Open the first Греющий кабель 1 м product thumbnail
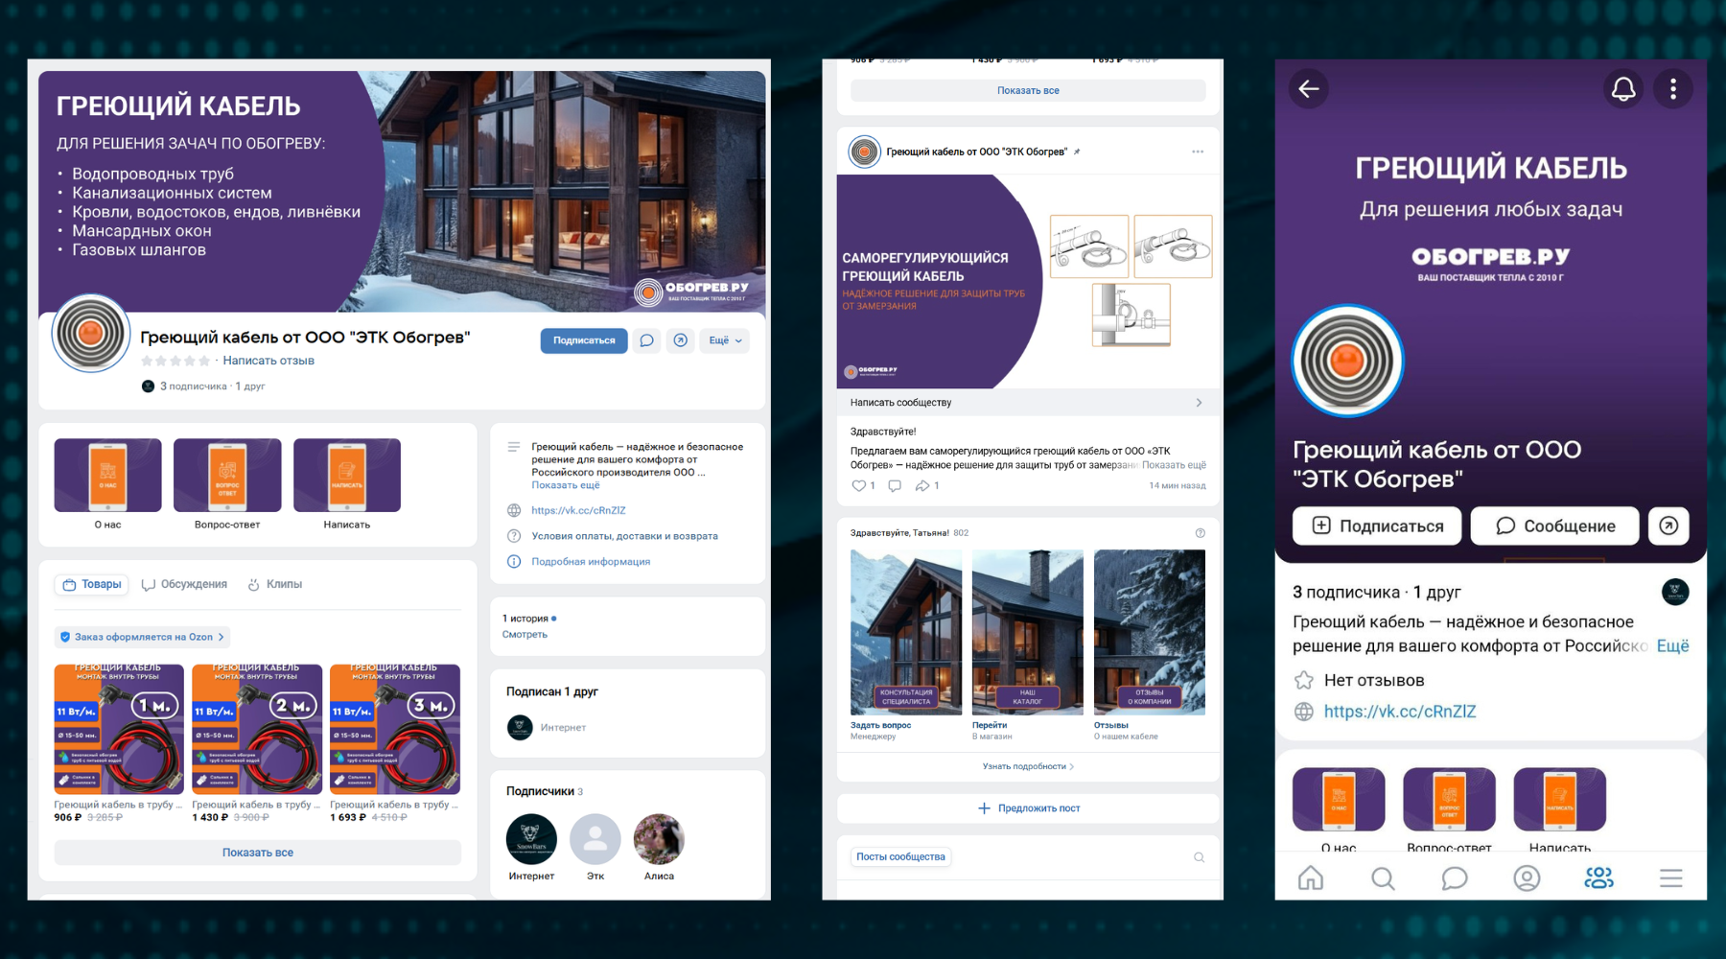This screenshot has height=959, width=1726. pyautogui.click(x=119, y=729)
